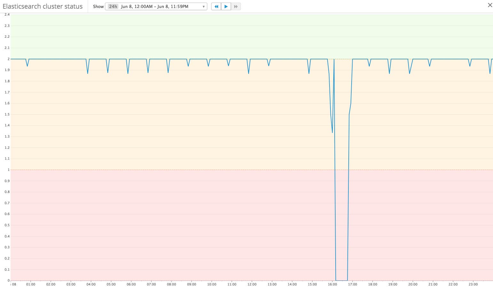The image size is (493, 289).
Task: Click the rewind time-range navigation icon
Action: click(216, 6)
